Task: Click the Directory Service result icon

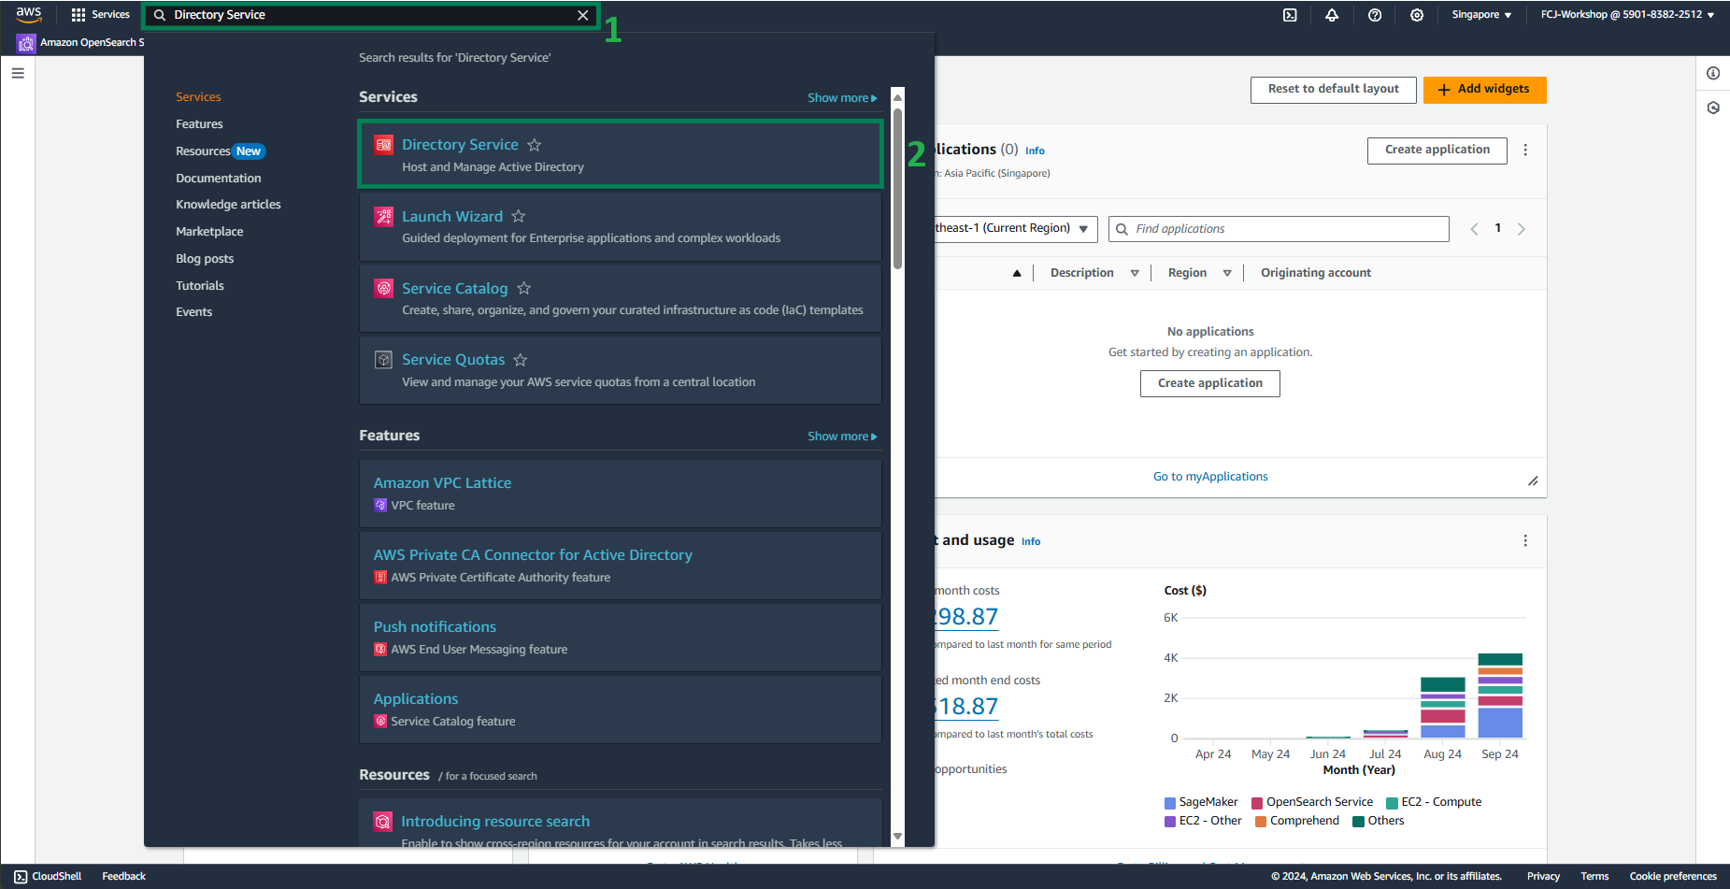Action: [x=383, y=145]
